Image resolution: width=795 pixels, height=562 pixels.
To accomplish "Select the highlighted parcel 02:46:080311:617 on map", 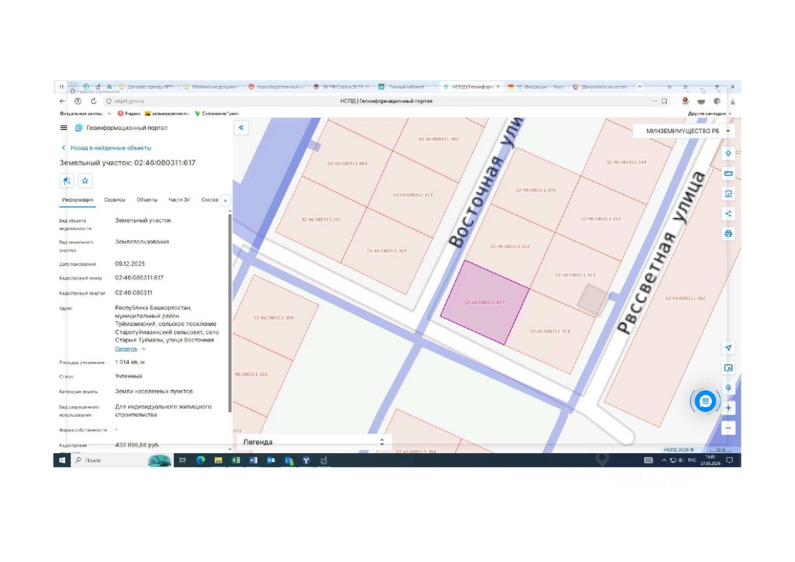I will coord(485,302).
